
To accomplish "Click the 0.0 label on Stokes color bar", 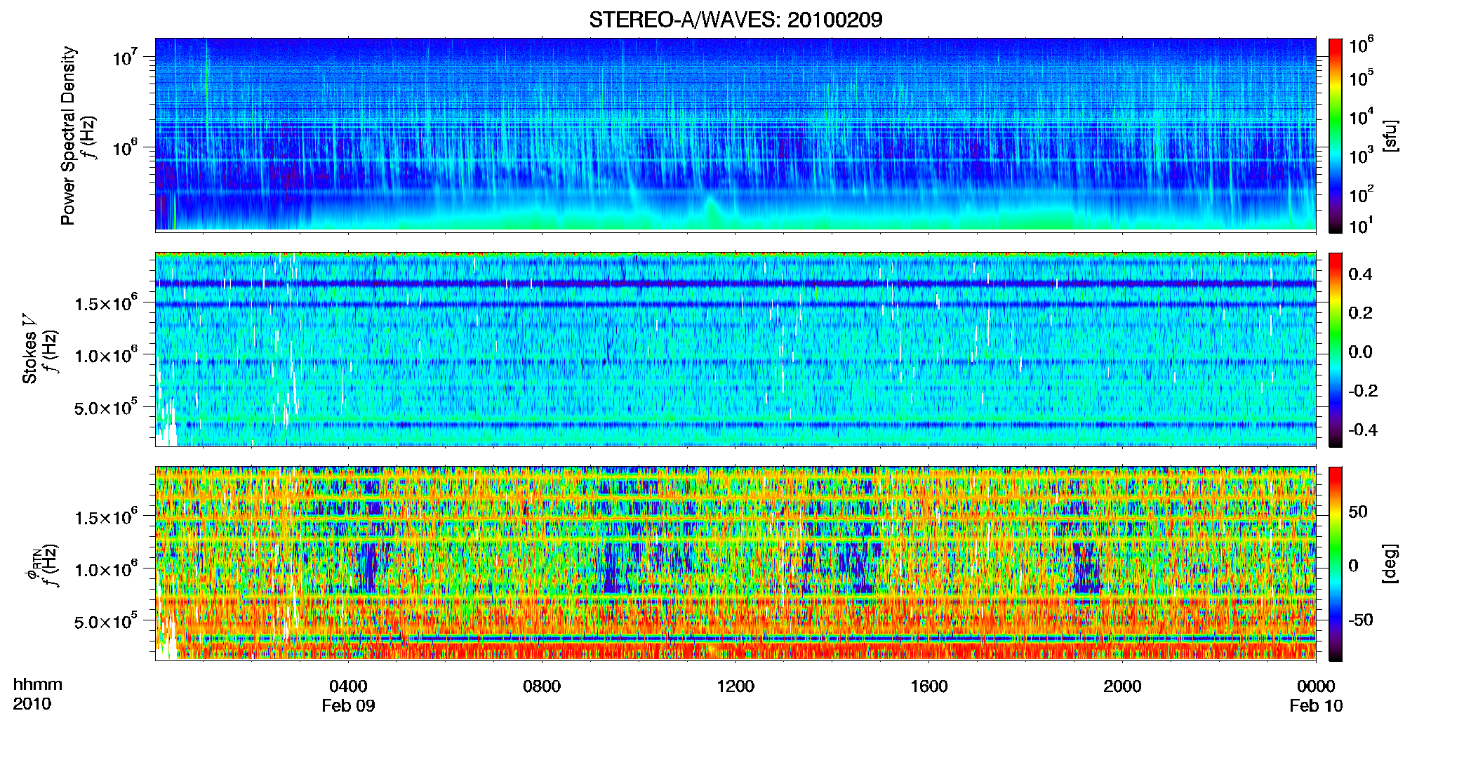I will click(1360, 352).
